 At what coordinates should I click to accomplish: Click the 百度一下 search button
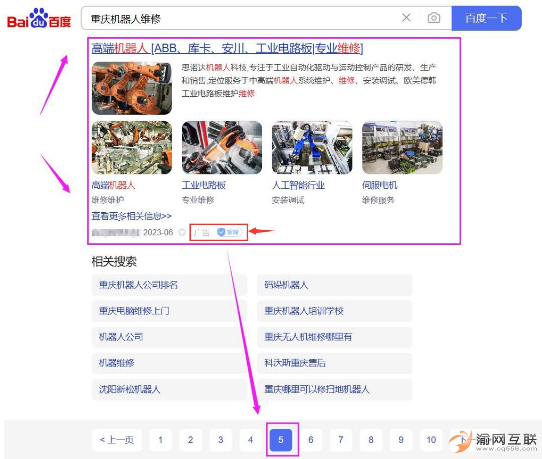[486, 18]
